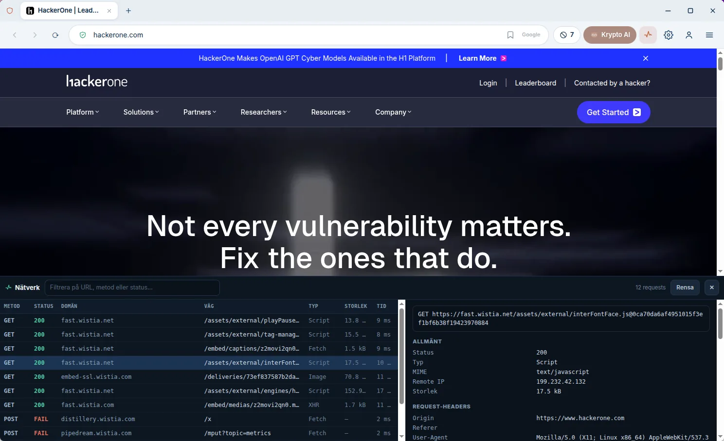Expand the Resources menu
Viewport: 724px width, 441px height.
point(331,112)
